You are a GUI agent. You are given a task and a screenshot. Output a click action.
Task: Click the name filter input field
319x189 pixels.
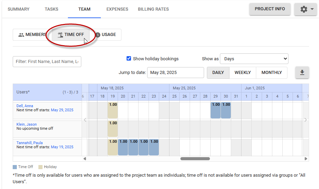click(x=47, y=62)
